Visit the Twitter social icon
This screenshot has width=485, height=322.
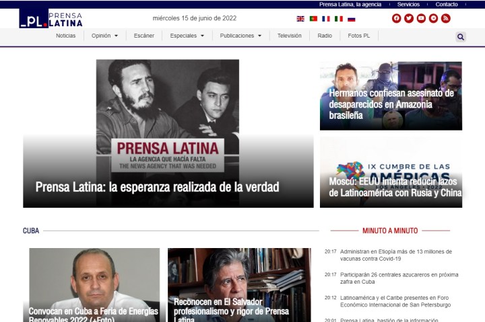click(409, 18)
